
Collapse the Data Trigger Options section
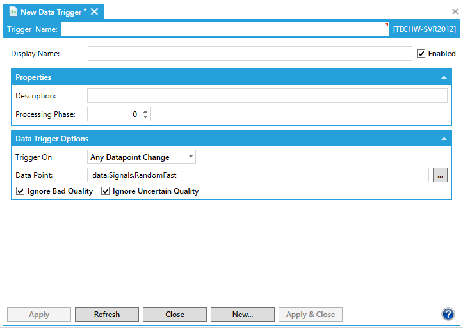(x=444, y=139)
